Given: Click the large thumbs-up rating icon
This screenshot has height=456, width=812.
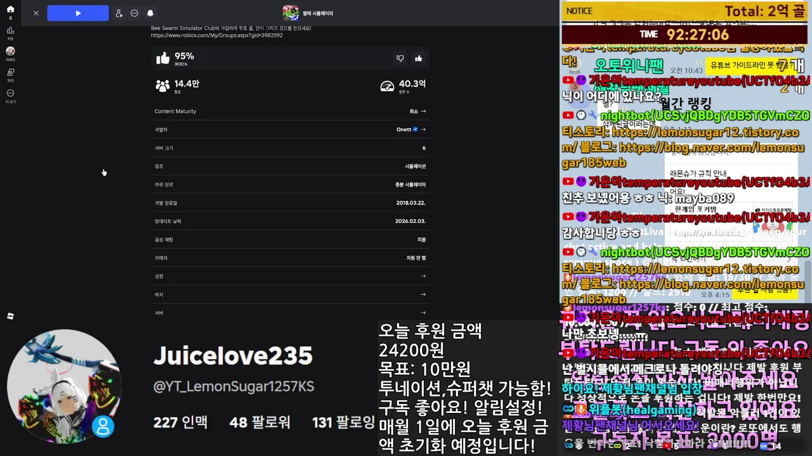Looking at the screenshot, I should tap(163, 58).
